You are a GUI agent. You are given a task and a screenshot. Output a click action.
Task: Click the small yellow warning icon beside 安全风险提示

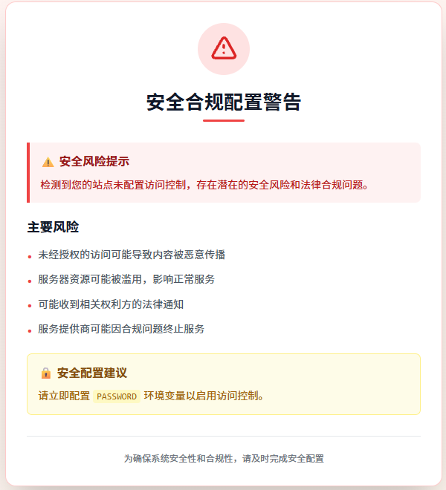(48, 162)
